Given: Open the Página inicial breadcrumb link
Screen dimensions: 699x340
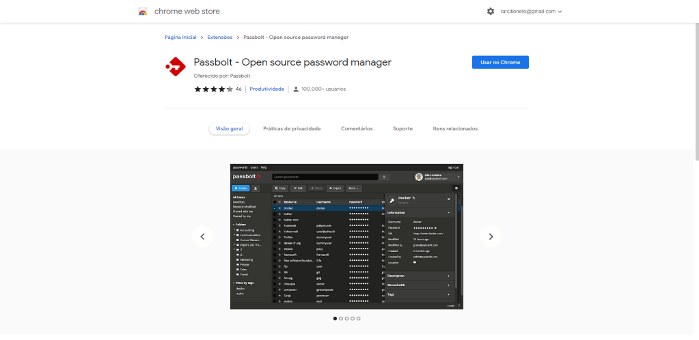Looking at the screenshot, I should pyautogui.click(x=180, y=37).
